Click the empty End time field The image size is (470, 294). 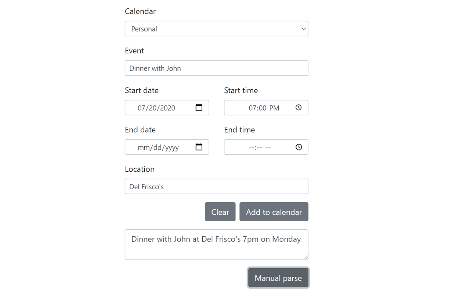(266, 147)
